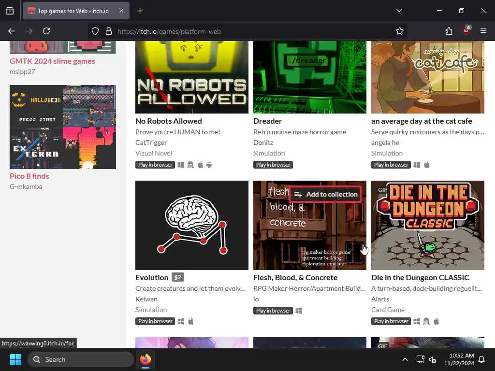Visit author Alarts' page
The height and width of the screenshot is (371, 495).
pyautogui.click(x=380, y=299)
